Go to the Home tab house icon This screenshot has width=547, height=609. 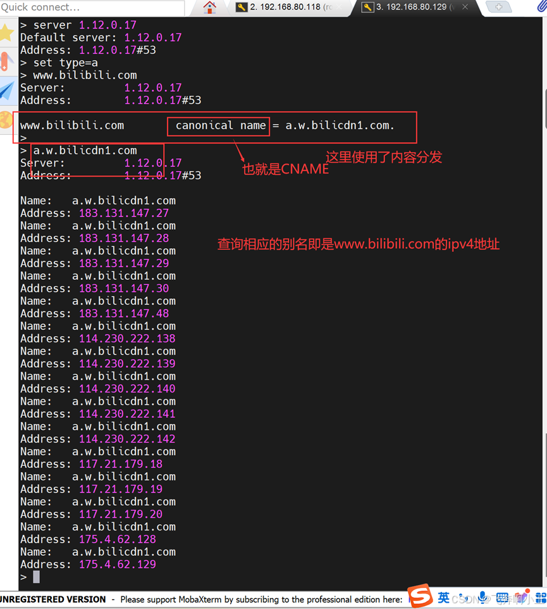(x=209, y=8)
